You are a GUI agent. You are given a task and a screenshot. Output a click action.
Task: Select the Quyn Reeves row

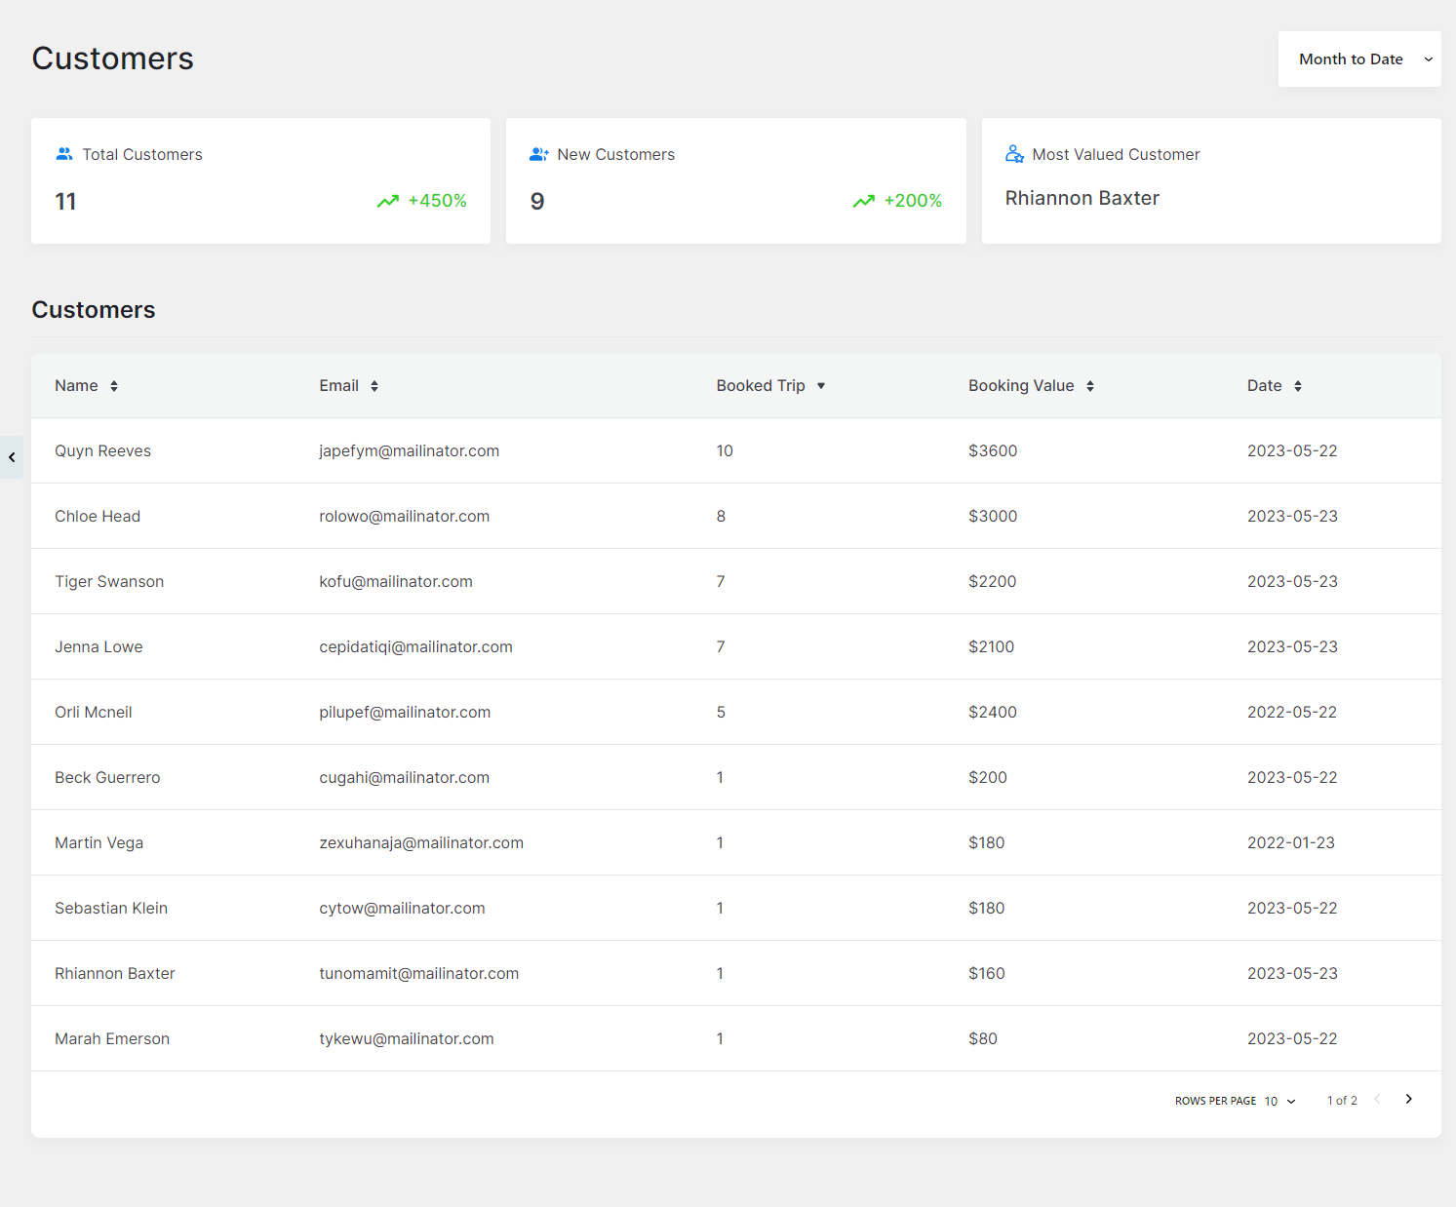[736, 450]
